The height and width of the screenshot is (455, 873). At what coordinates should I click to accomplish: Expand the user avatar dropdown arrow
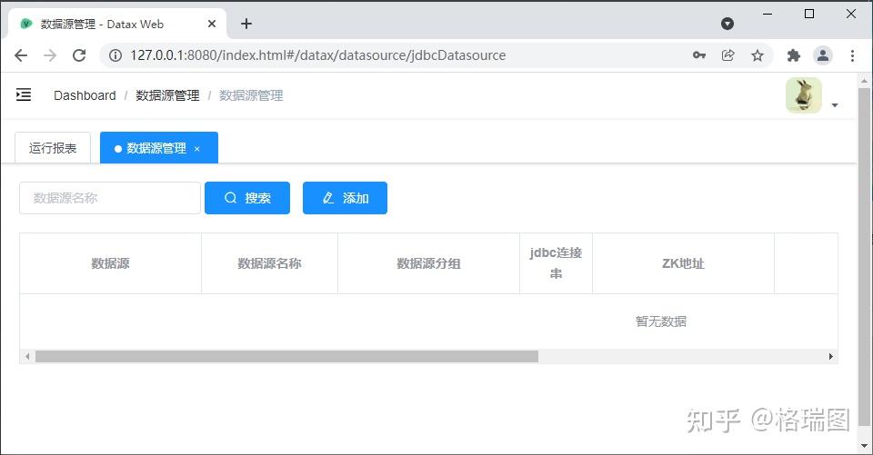(835, 105)
